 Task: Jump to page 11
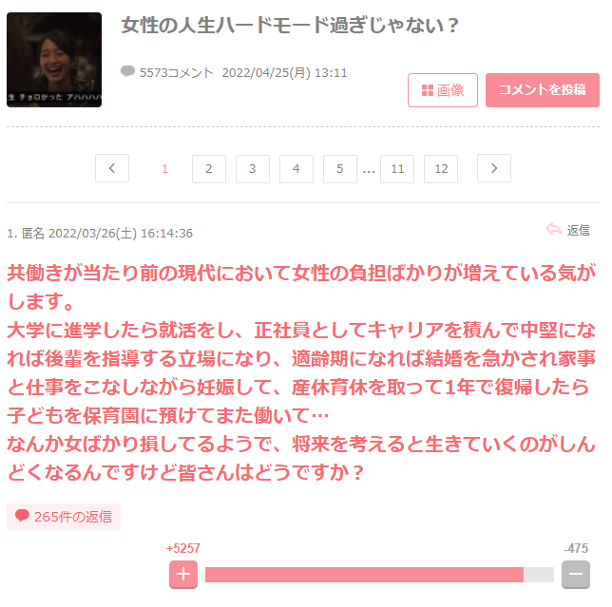[397, 169]
